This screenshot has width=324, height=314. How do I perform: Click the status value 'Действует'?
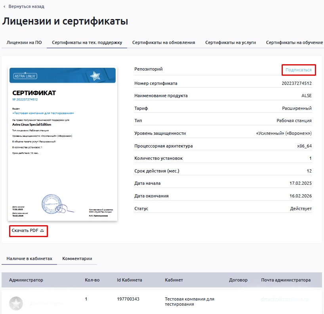pos(301,209)
